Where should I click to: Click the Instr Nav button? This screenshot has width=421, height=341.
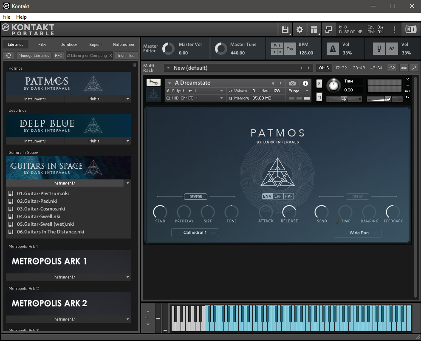(x=126, y=55)
